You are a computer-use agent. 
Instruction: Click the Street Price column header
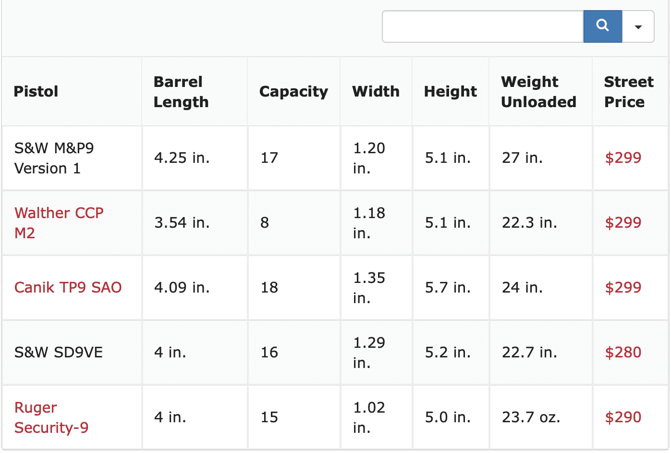[628, 92]
